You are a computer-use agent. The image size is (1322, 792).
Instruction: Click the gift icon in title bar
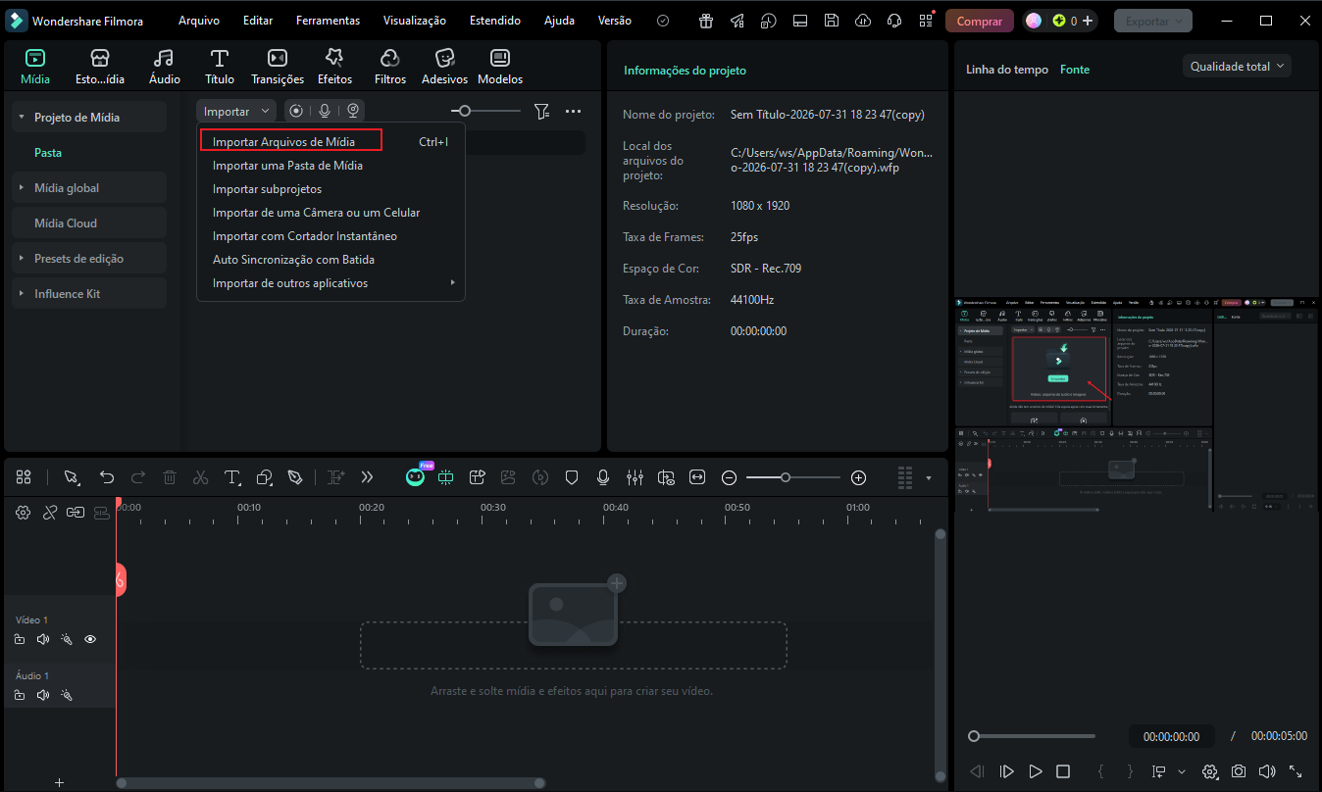[706, 21]
